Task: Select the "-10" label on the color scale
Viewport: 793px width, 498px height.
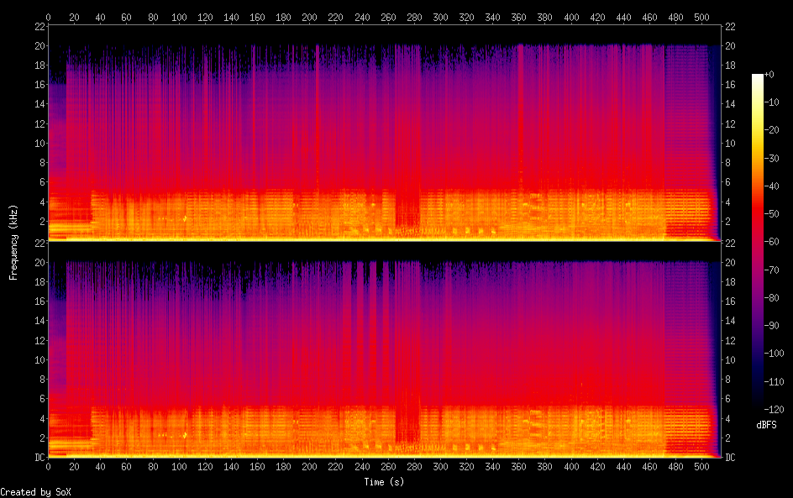Action: [772, 102]
